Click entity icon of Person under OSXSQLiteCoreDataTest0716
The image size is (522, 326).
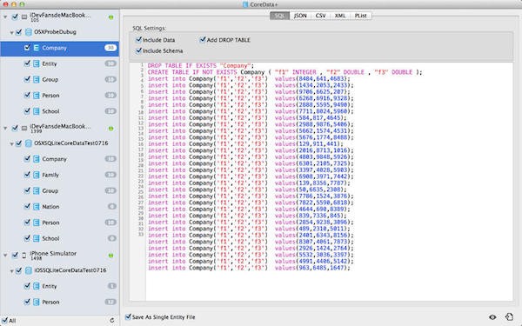coord(37,223)
